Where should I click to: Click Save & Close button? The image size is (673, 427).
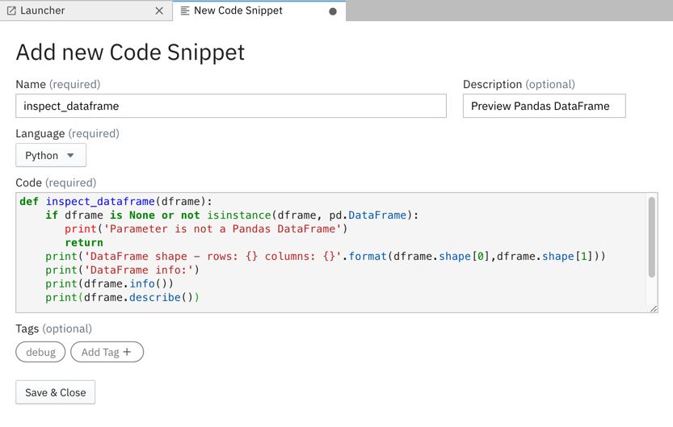point(56,392)
